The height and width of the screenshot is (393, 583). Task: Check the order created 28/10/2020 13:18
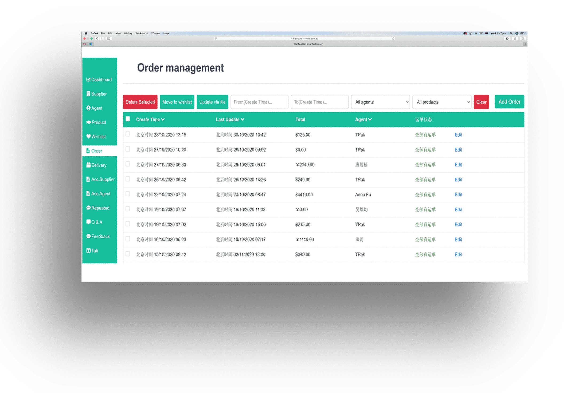coord(128,134)
